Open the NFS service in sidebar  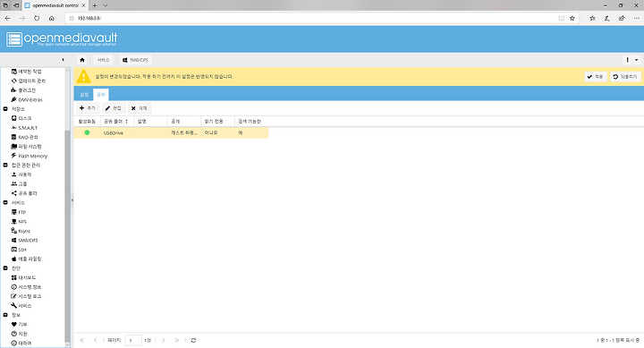point(19,222)
